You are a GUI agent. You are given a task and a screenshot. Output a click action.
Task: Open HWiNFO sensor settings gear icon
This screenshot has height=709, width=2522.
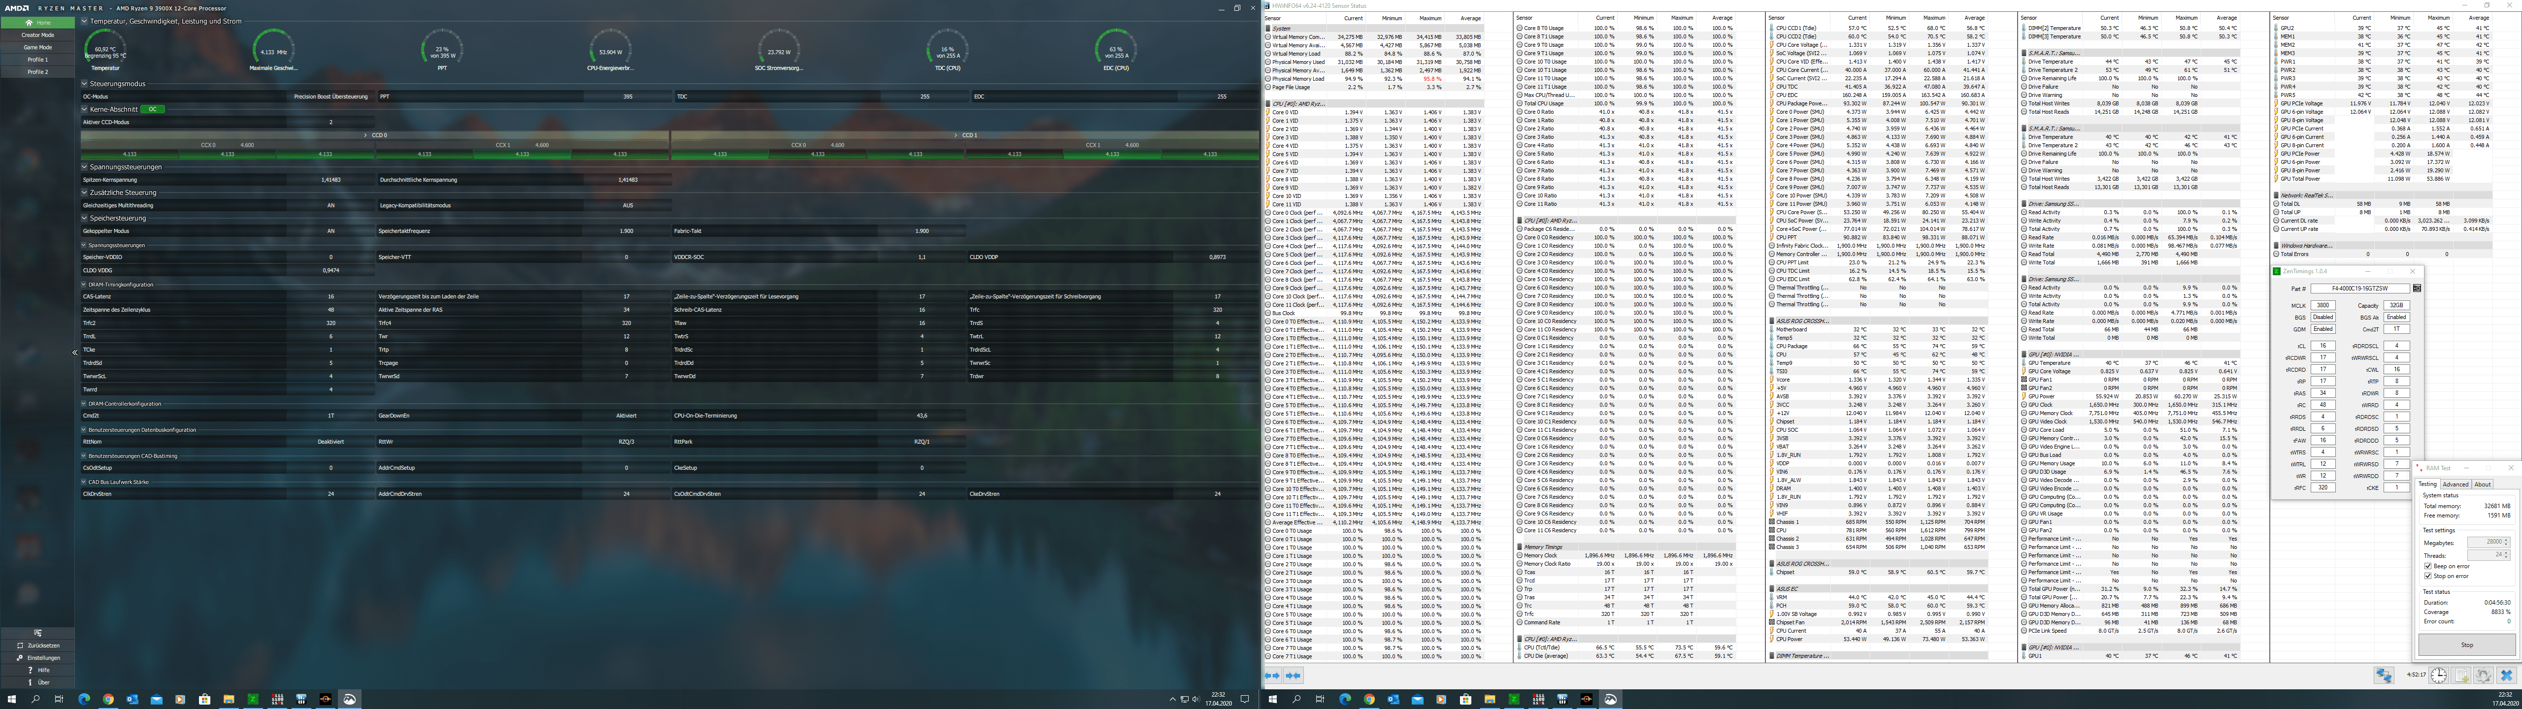click(2484, 676)
